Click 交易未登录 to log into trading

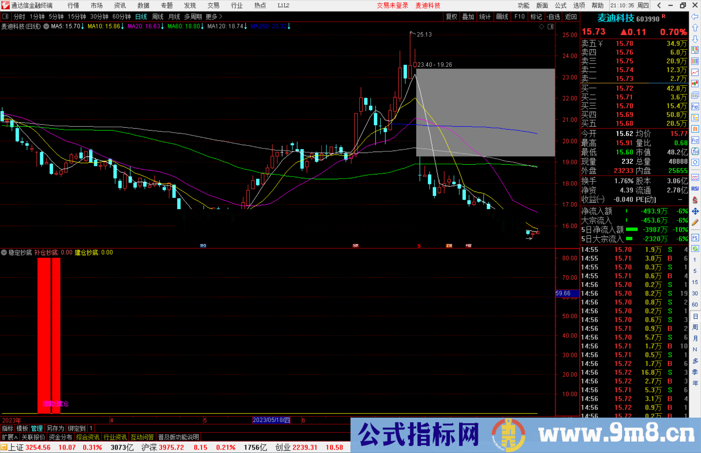coord(392,6)
